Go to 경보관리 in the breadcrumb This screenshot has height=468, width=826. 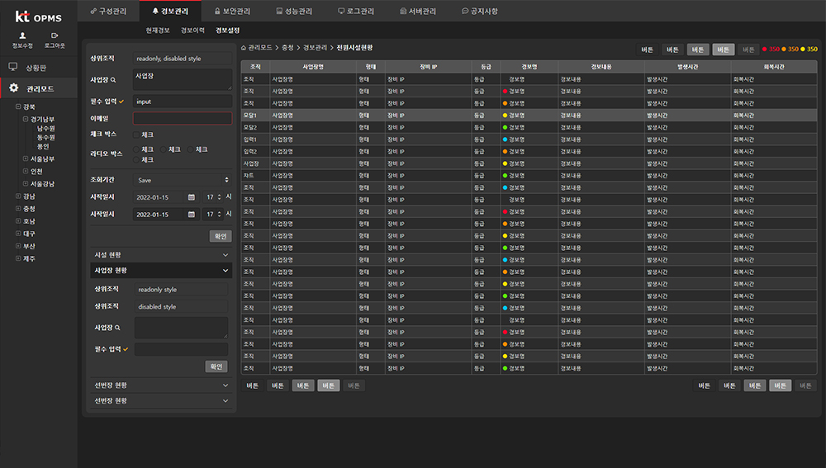pos(315,48)
